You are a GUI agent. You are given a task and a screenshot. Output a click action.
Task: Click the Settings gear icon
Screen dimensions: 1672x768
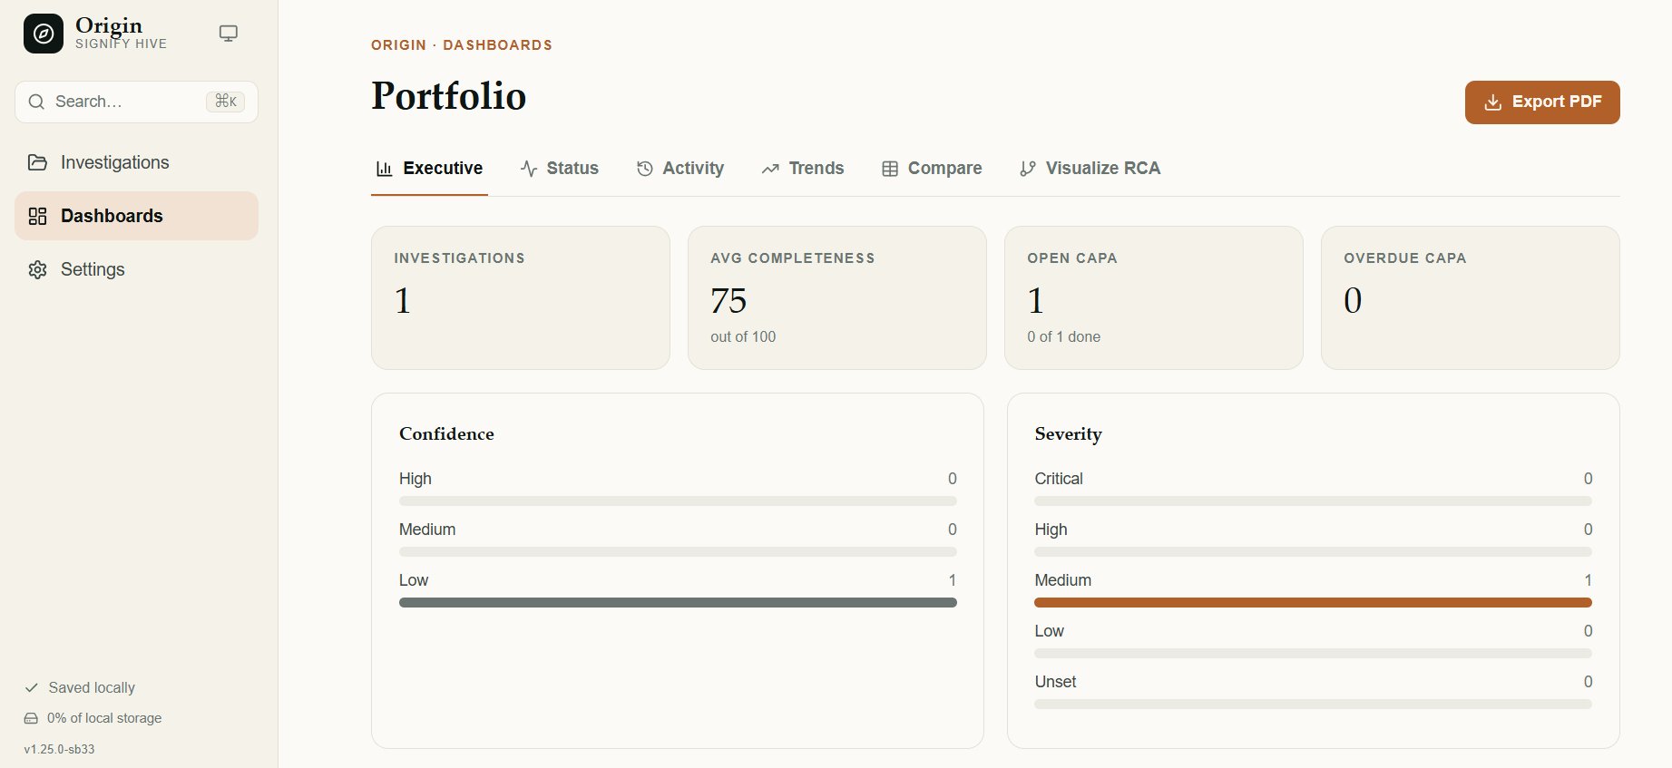coord(37,269)
